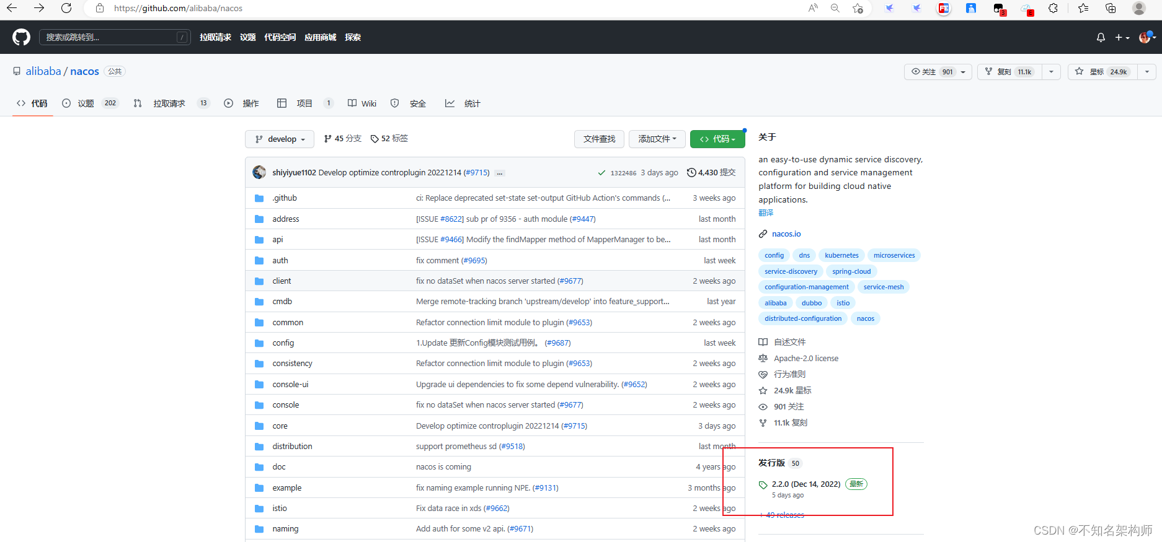Reload the page with the refresh icon
Image resolution: width=1162 pixels, height=542 pixels.
point(66,8)
